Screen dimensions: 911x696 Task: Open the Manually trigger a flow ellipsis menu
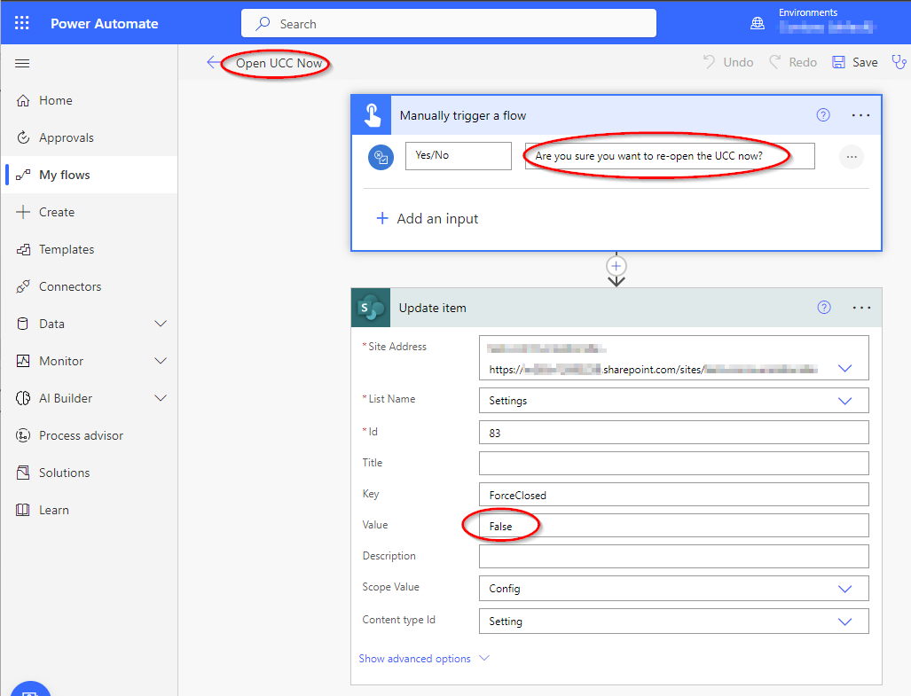click(860, 115)
